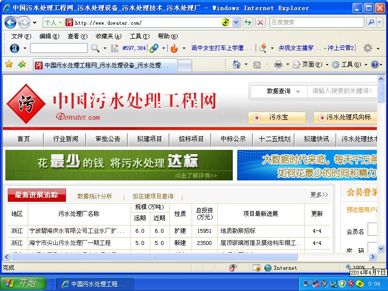The image size is (388, 291).
Task: Click the chain link icon in toolbar
Action: [154, 48]
